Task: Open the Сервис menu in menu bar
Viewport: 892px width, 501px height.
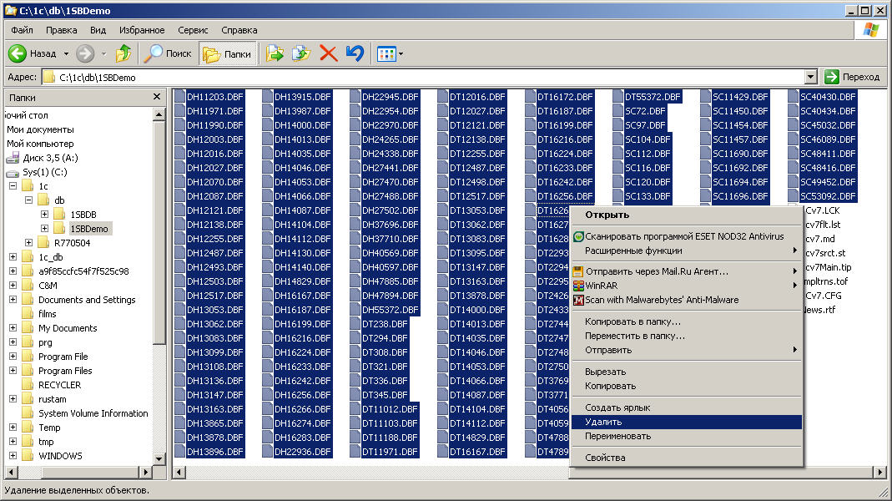Action: click(193, 30)
